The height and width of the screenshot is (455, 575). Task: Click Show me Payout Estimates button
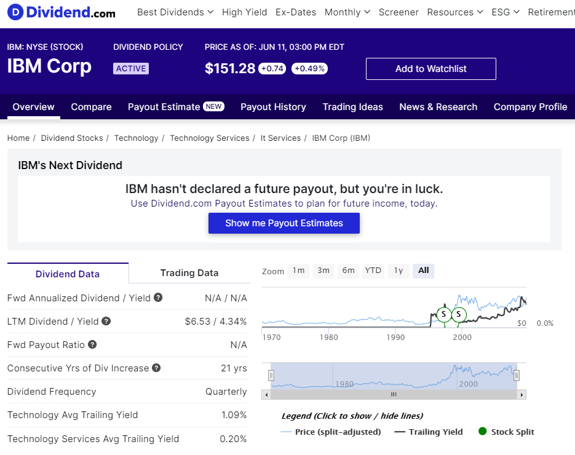pyautogui.click(x=284, y=223)
